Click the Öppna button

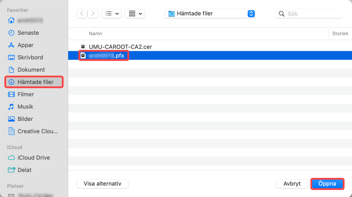(x=327, y=184)
